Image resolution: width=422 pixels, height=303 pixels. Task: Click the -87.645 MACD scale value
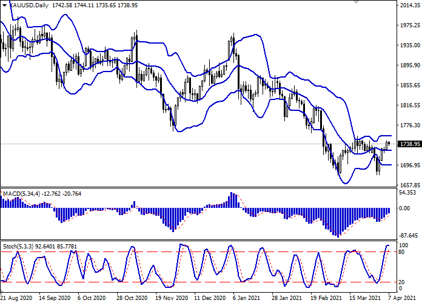click(x=409, y=236)
